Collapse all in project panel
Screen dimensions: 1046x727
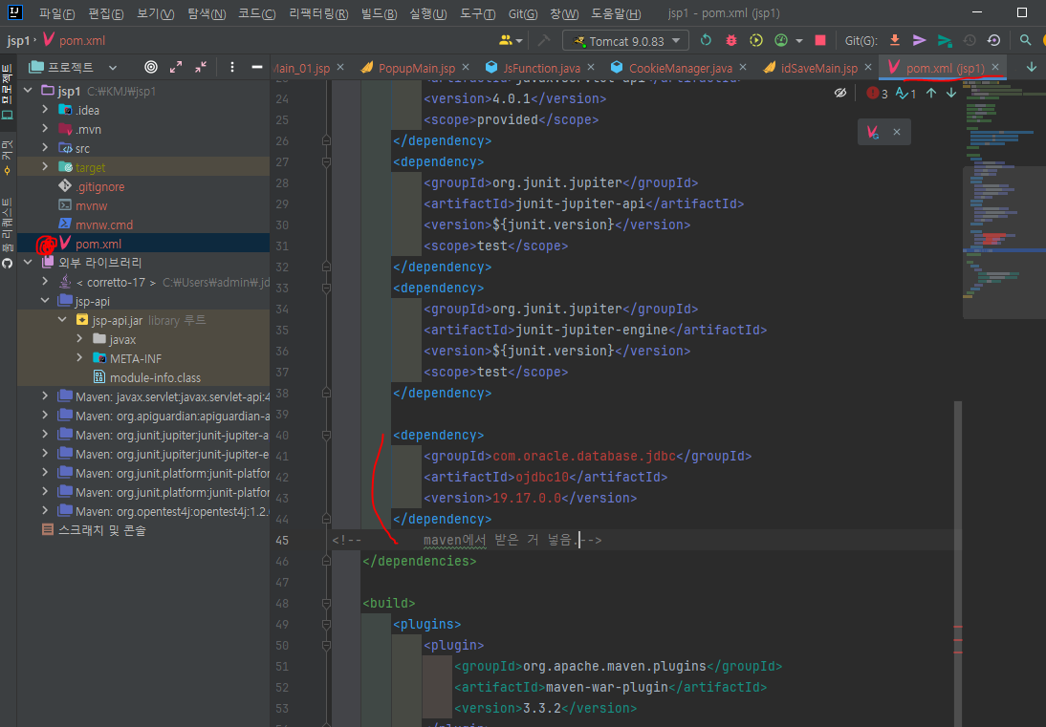pyautogui.click(x=201, y=67)
